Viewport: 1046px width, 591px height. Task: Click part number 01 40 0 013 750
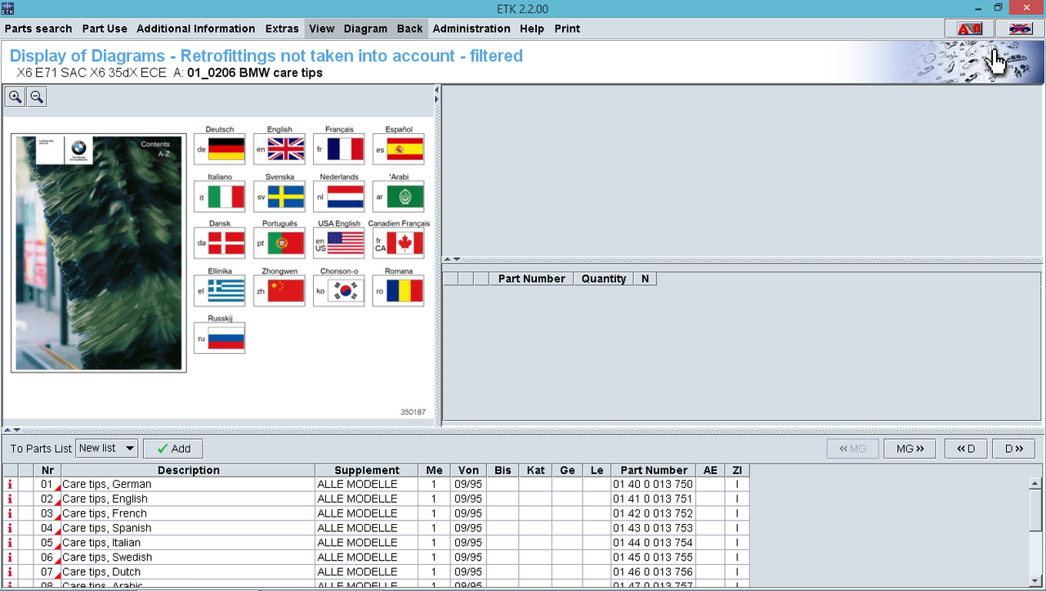(653, 485)
